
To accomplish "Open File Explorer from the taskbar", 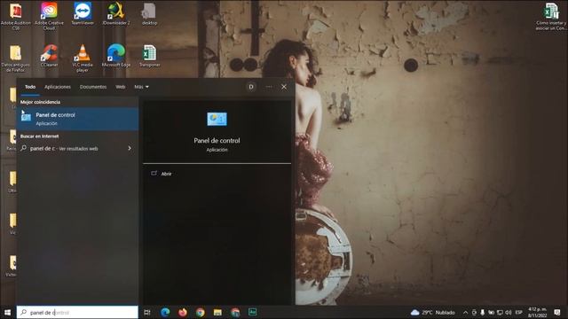I will pyautogui.click(x=217, y=312).
